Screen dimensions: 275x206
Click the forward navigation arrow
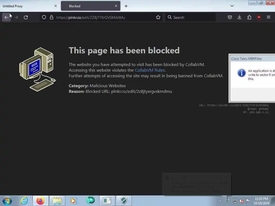point(16,17)
